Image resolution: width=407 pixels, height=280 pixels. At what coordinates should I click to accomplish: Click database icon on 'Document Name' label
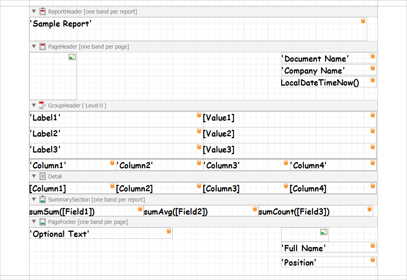pos(373,56)
